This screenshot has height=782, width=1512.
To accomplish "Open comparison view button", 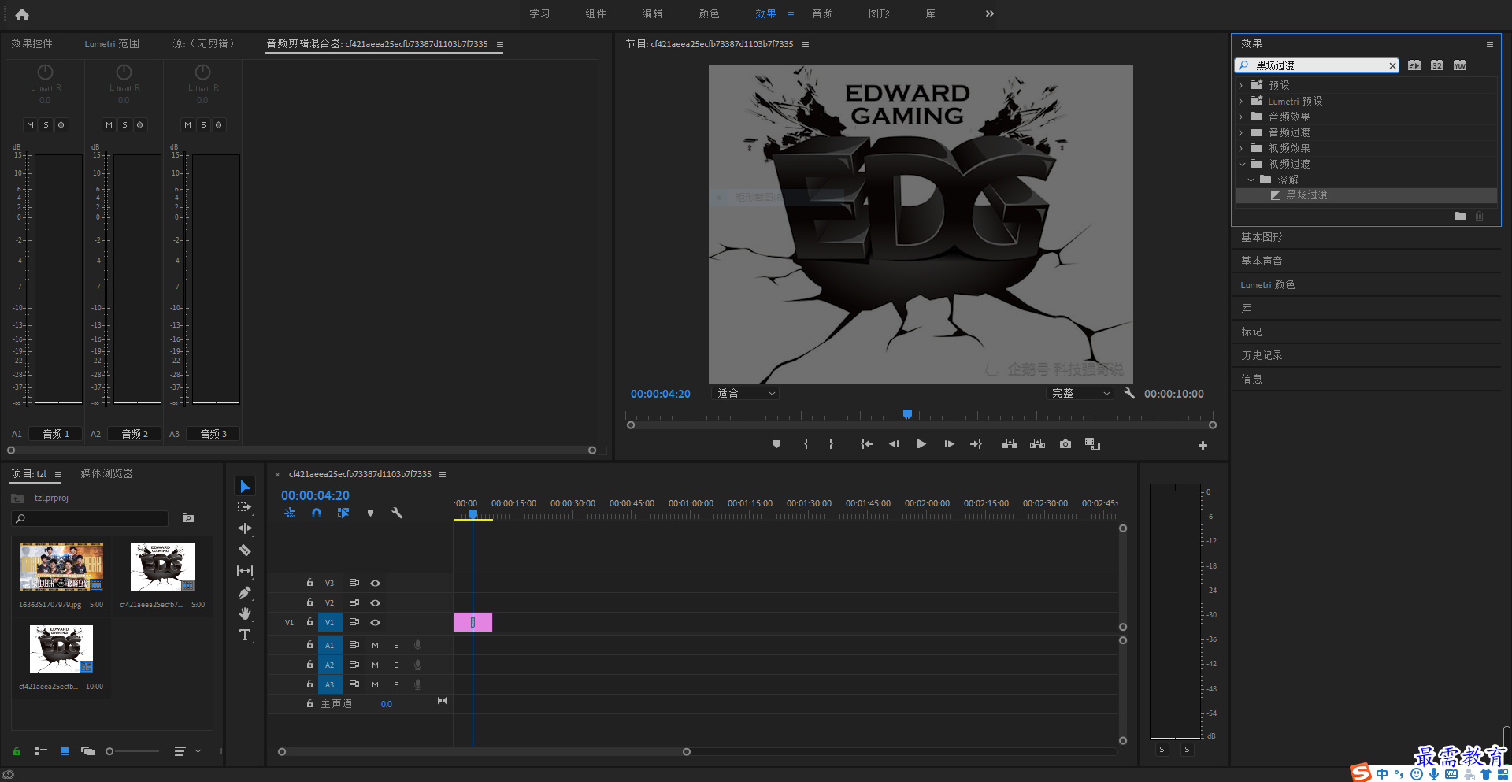I will click(x=1092, y=444).
